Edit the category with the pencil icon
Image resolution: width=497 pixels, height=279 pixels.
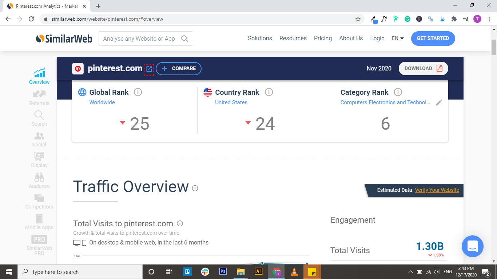click(439, 102)
